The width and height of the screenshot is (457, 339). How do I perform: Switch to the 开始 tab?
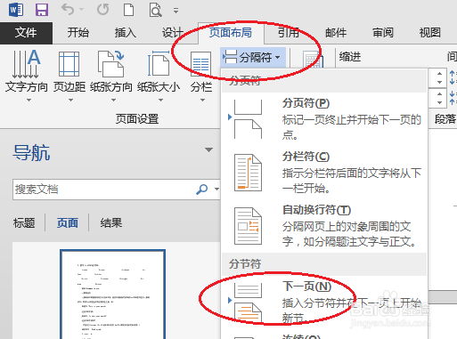(x=78, y=33)
